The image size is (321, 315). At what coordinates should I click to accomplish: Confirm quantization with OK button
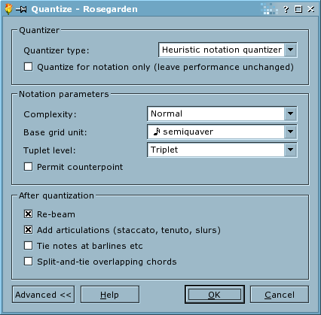(x=215, y=295)
